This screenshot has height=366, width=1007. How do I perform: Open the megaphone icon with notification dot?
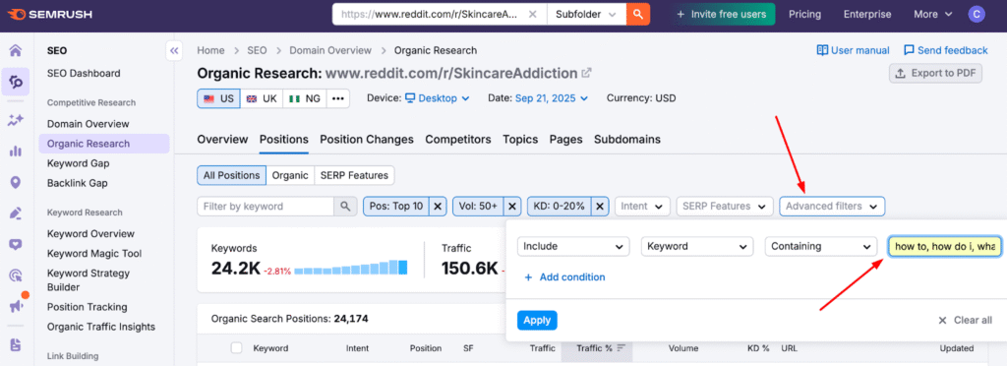16,306
